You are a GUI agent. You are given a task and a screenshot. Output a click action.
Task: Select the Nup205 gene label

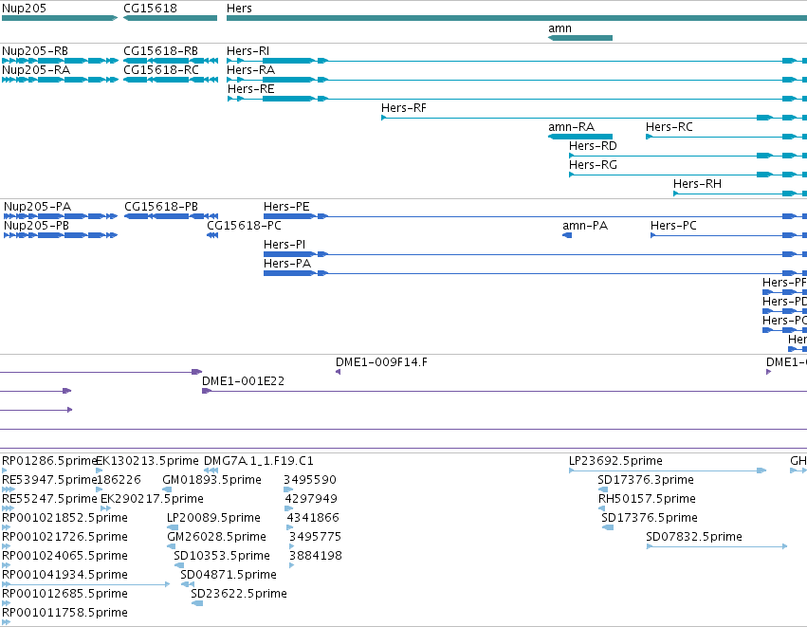25,9
